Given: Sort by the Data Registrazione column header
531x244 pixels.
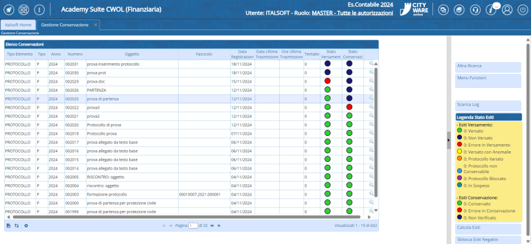Looking at the screenshot, I should tap(242, 54).
